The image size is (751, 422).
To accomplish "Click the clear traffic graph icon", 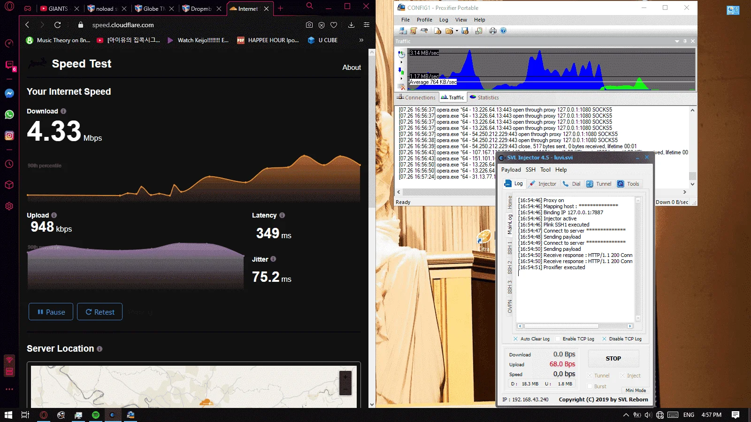I will tap(401, 87).
